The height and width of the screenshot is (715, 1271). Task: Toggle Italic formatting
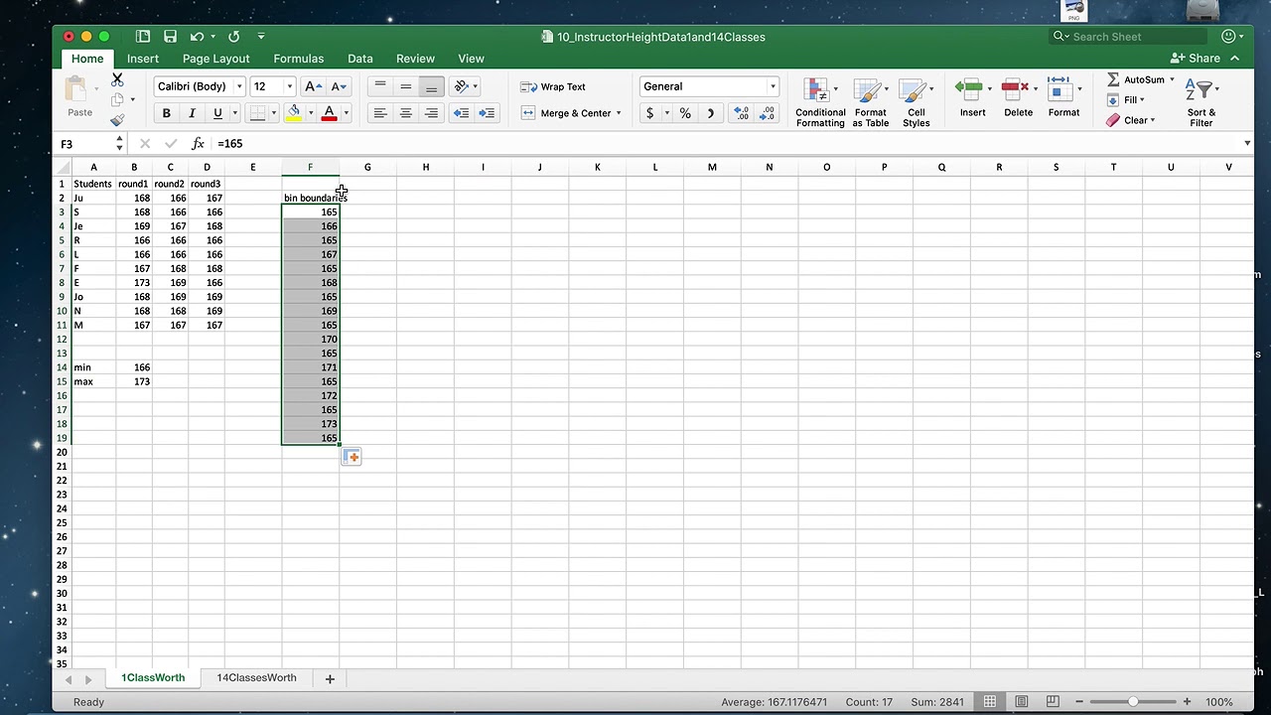(192, 113)
